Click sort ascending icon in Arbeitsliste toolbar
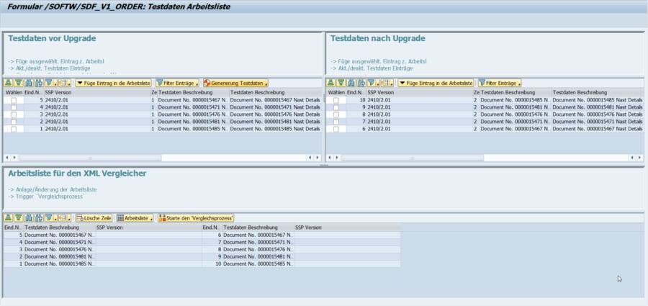The image size is (648, 306). 9,217
